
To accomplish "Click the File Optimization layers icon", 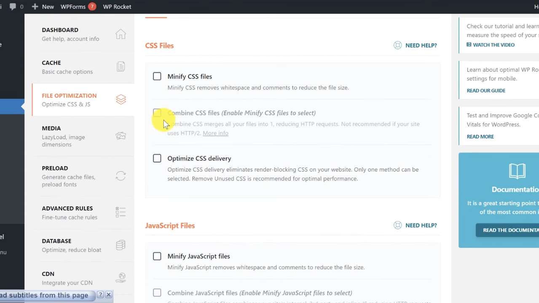I will click(121, 99).
